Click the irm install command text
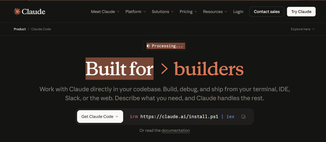Image resolution: width=326 pixels, height=142 pixels. [x=182, y=117]
